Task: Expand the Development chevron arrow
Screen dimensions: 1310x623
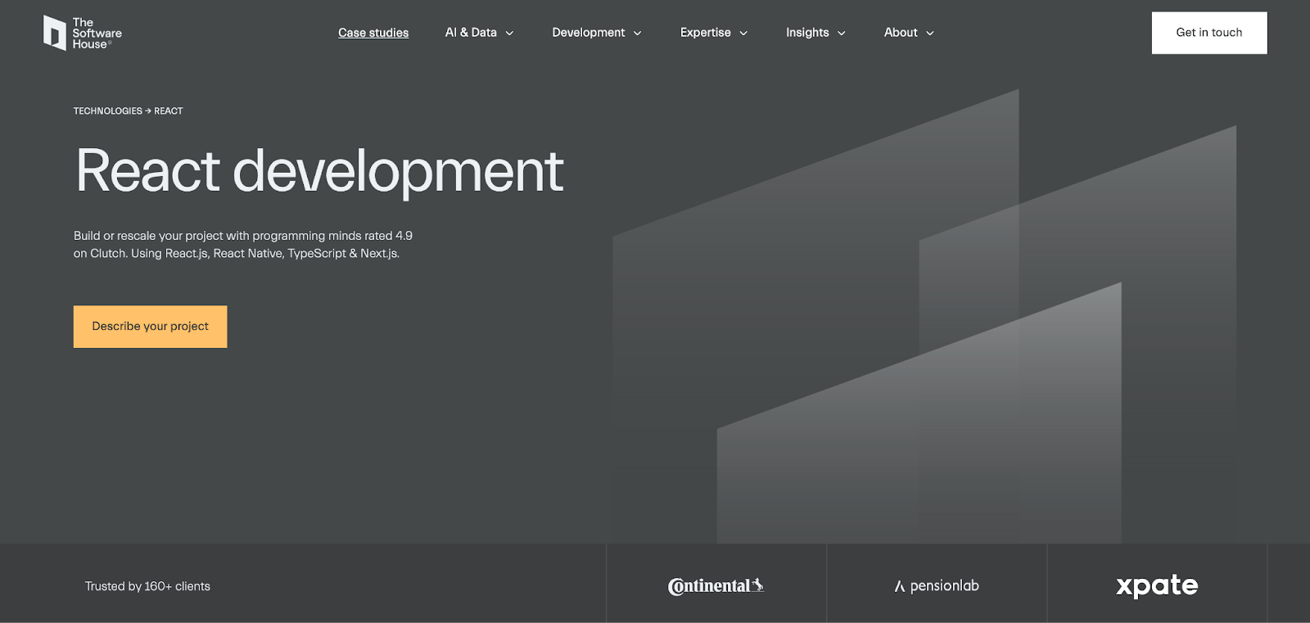Action: (638, 34)
